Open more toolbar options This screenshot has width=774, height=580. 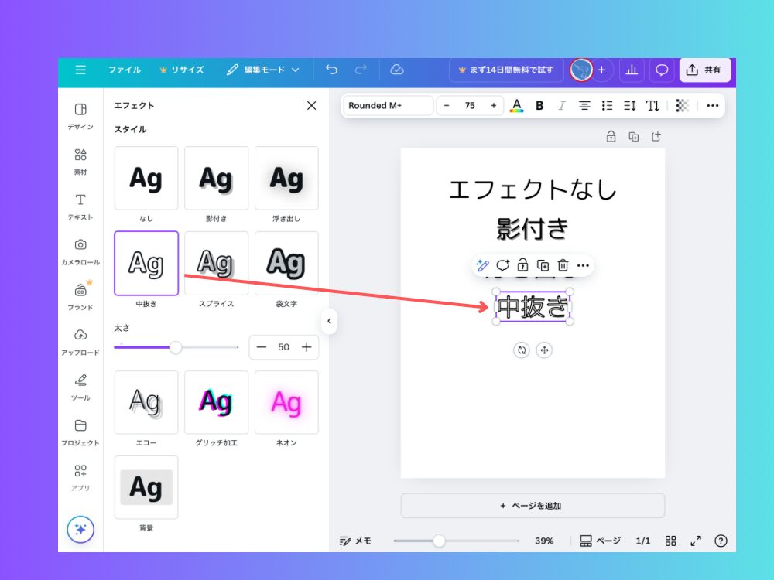click(x=712, y=105)
